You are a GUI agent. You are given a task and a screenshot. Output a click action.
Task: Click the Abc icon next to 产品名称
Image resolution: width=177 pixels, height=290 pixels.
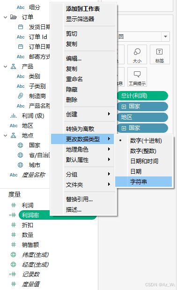tap(21, 106)
